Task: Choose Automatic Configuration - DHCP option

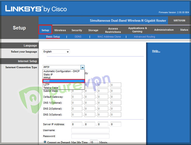Action: pyautogui.click(x=64, y=71)
